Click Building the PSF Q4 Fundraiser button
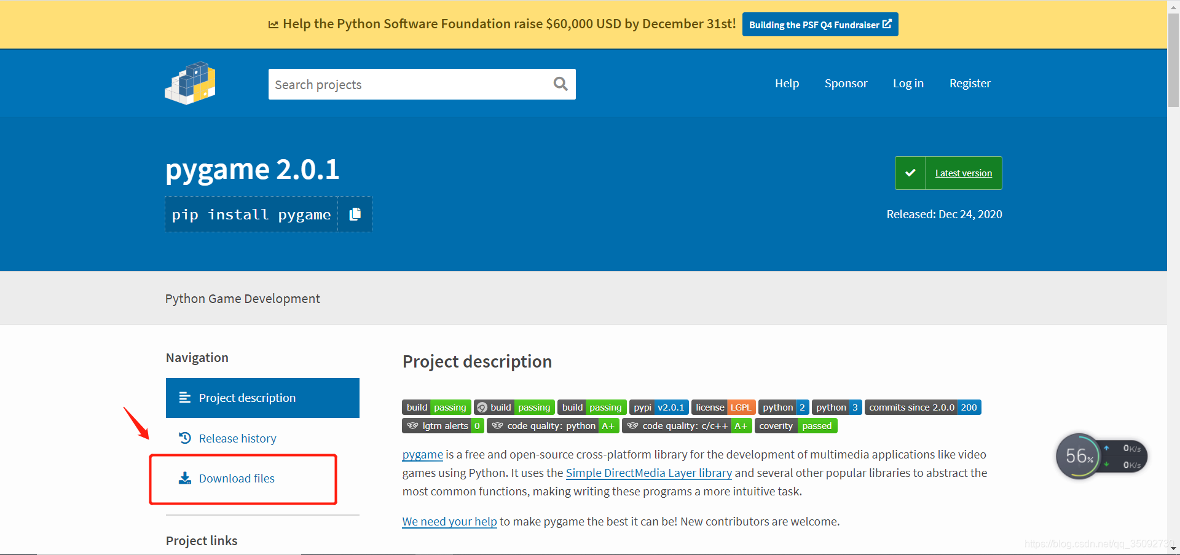The height and width of the screenshot is (555, 1180). tap(820, 25)
